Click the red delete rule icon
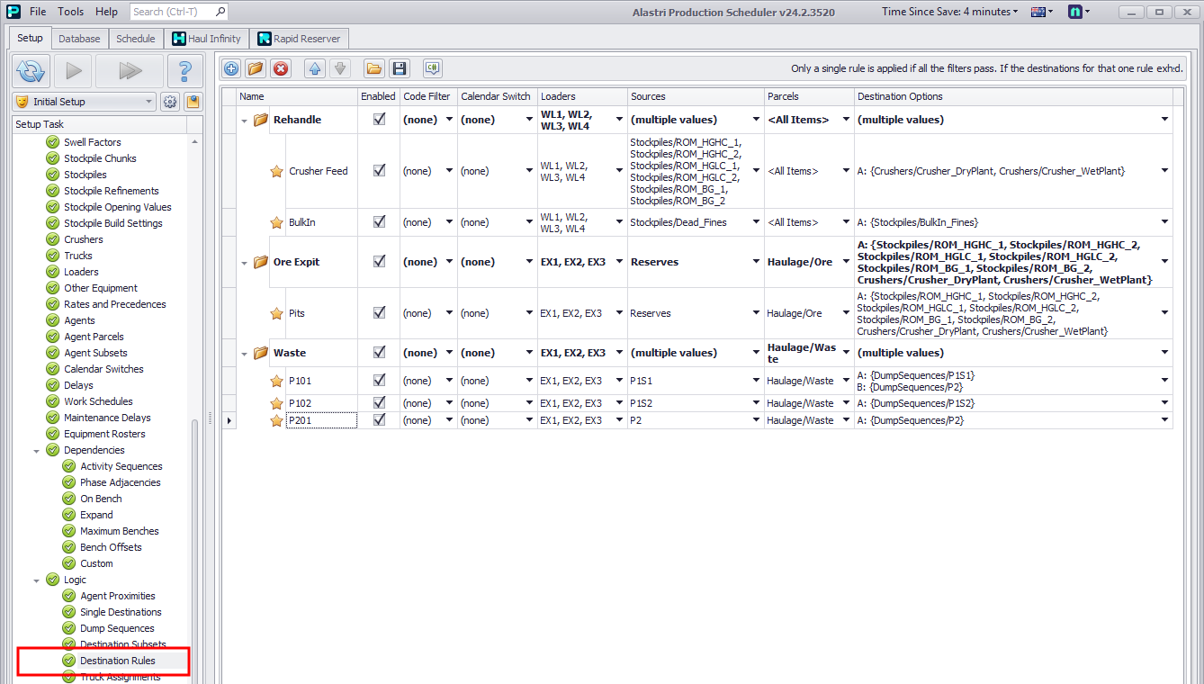Viewport: 1204px width, 684px height. [x=281, y=68]
